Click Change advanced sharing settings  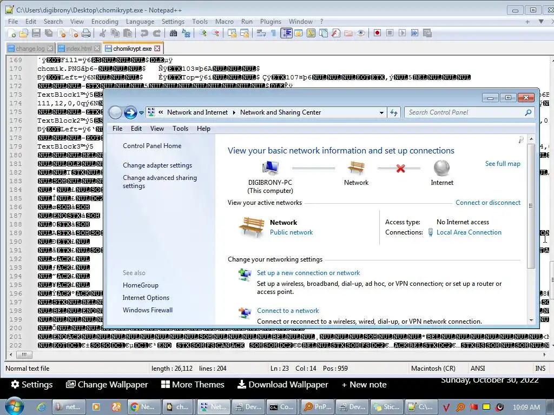point(160,182)
